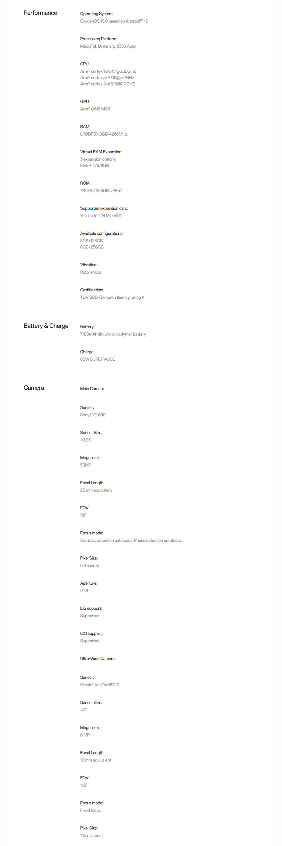
Task: Click the Camera section heading
Action: (x=34, y=387)
